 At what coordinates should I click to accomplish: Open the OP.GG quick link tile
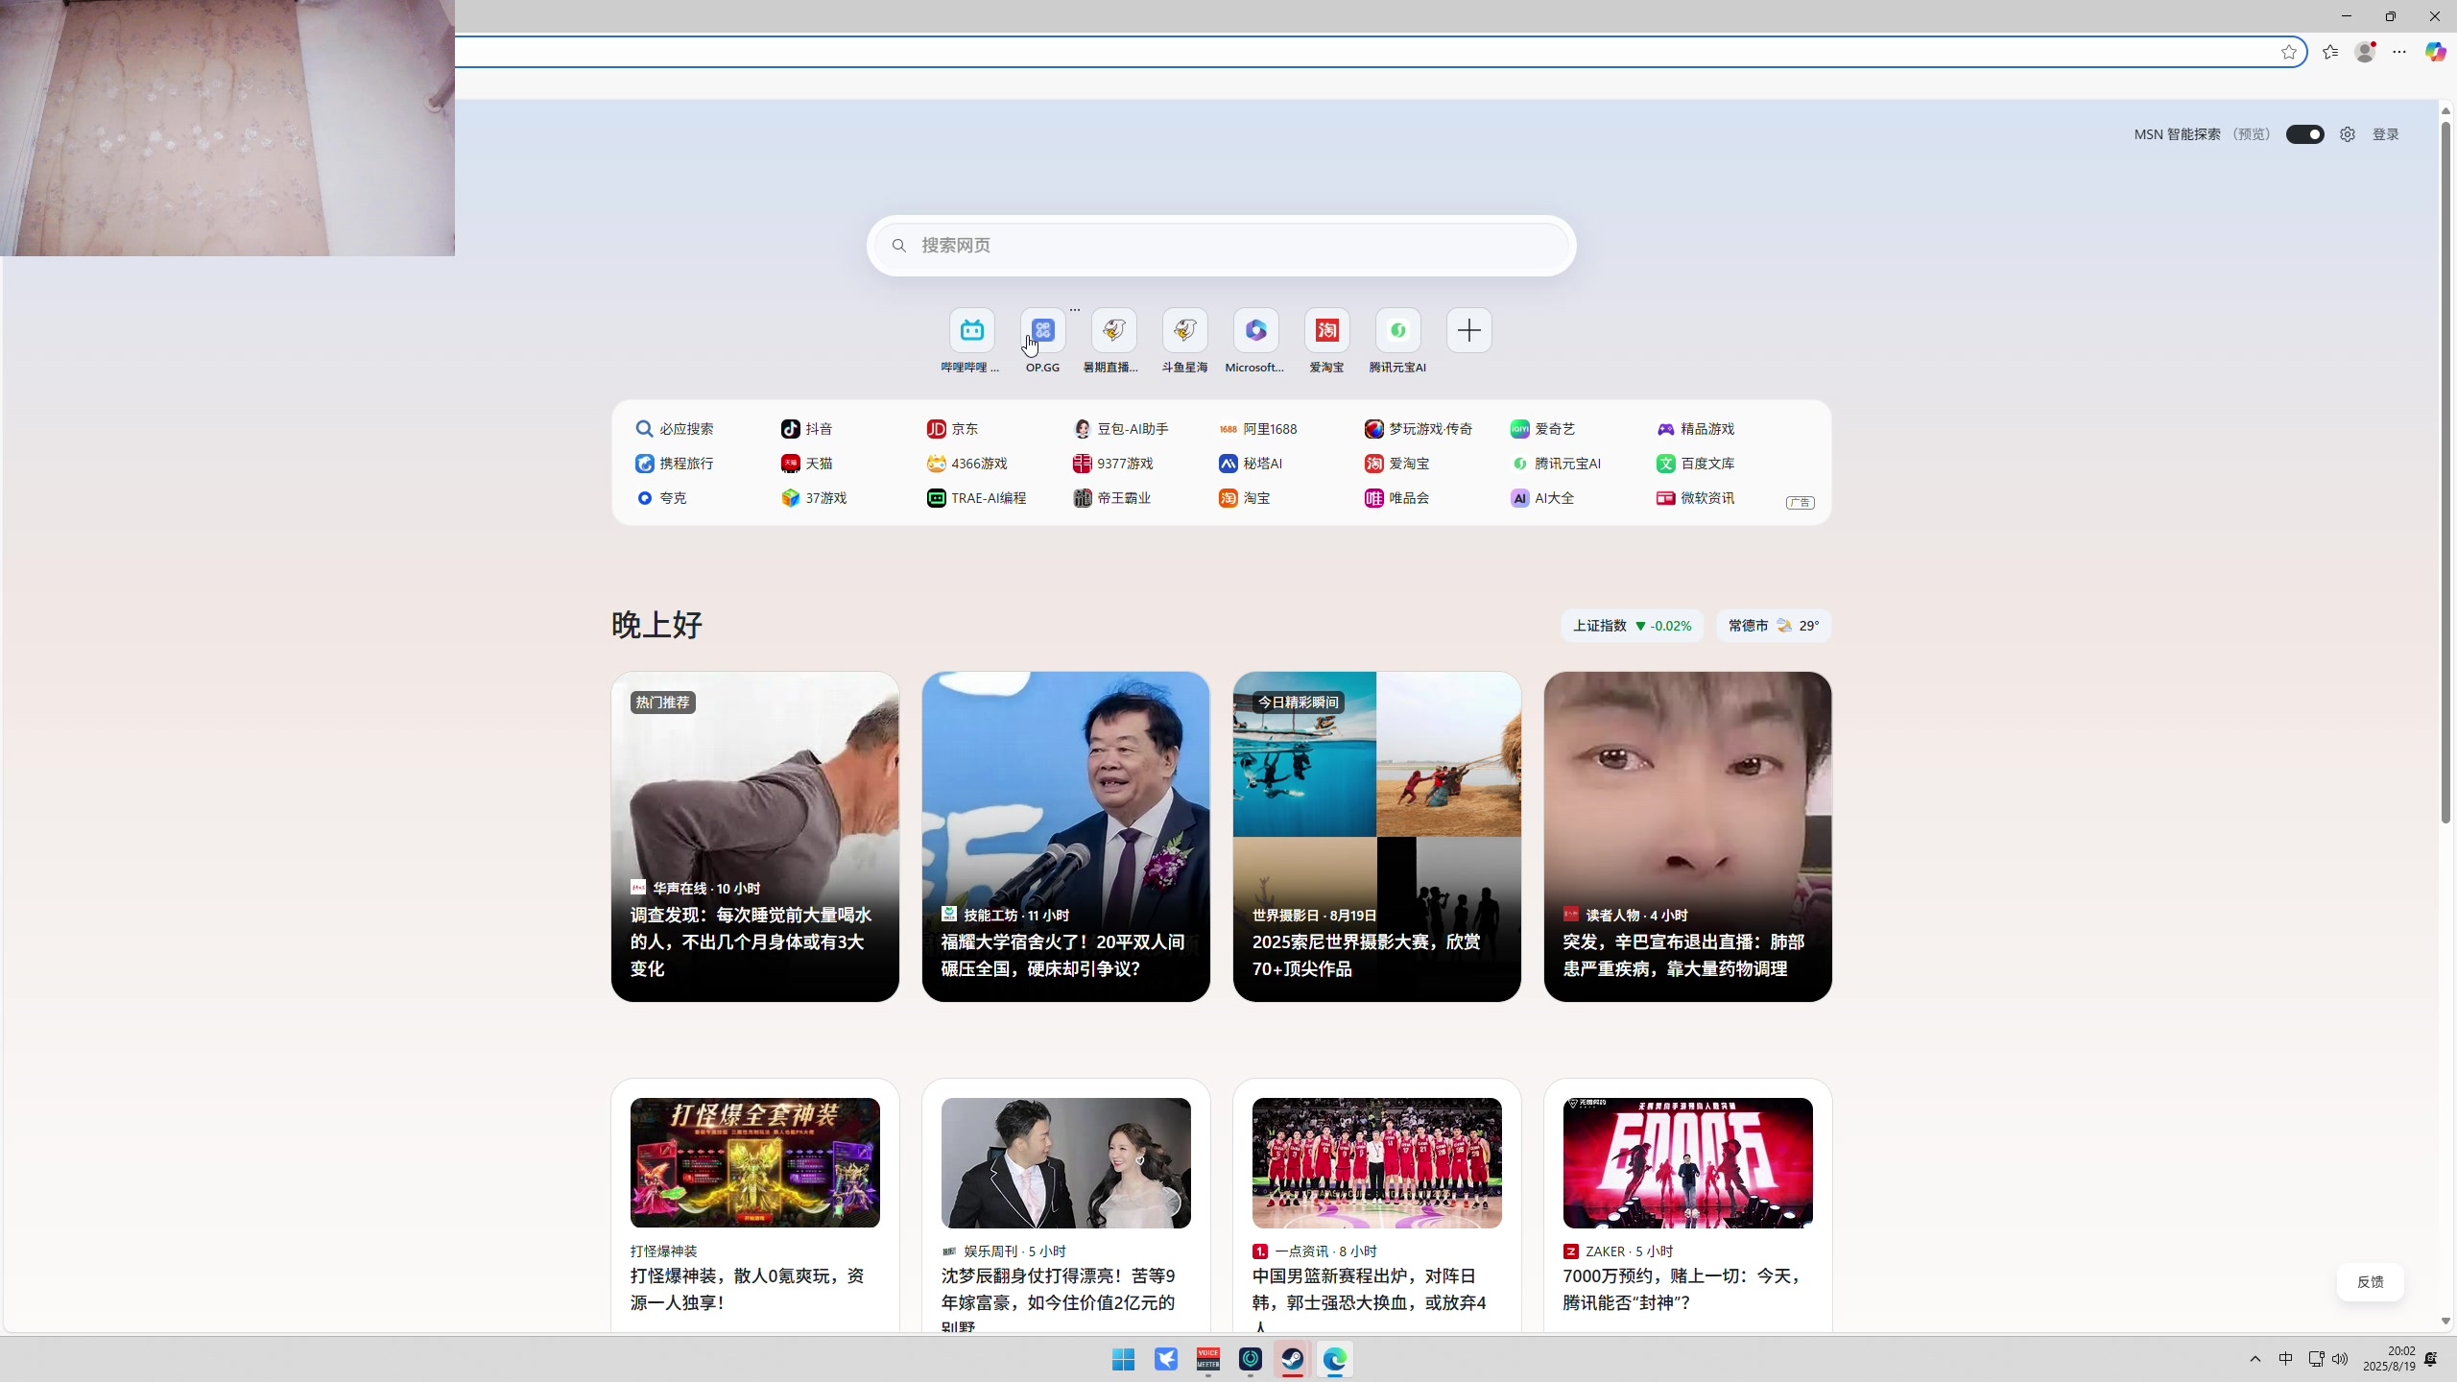pos(1042,331)
